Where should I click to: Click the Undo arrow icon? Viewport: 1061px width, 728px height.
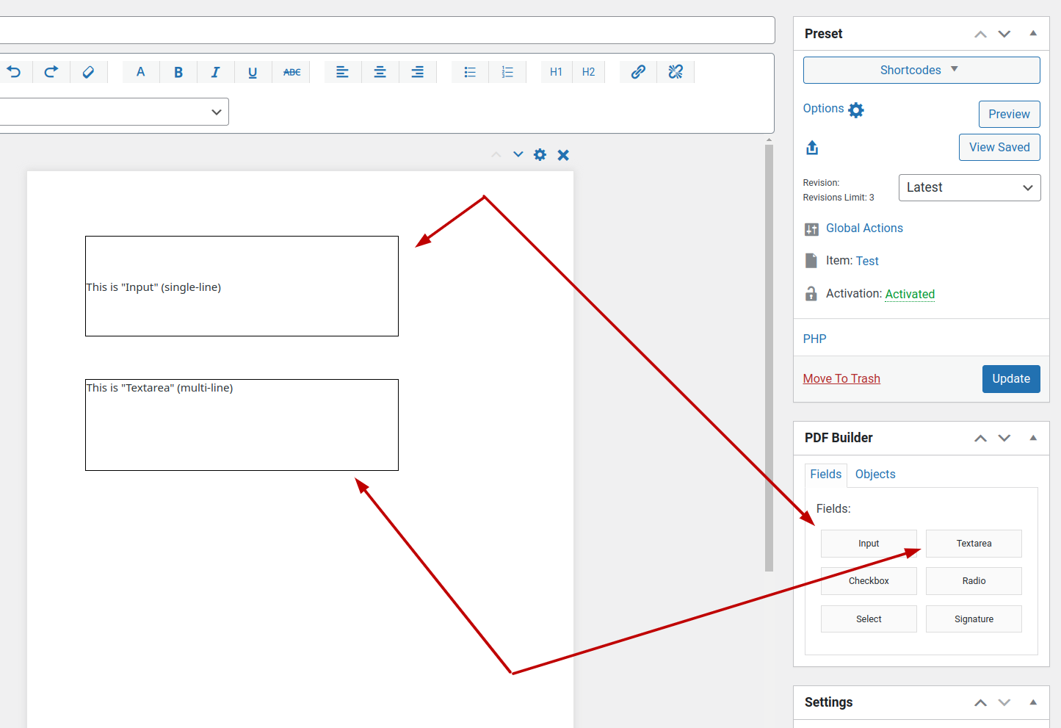(14, 72)
